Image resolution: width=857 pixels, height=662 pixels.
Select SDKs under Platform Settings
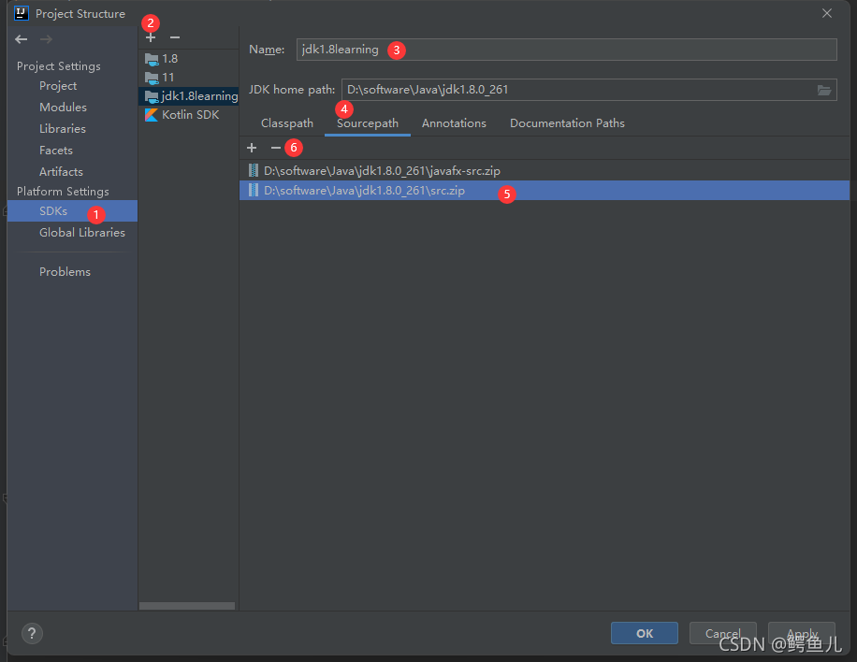point(72,210)
